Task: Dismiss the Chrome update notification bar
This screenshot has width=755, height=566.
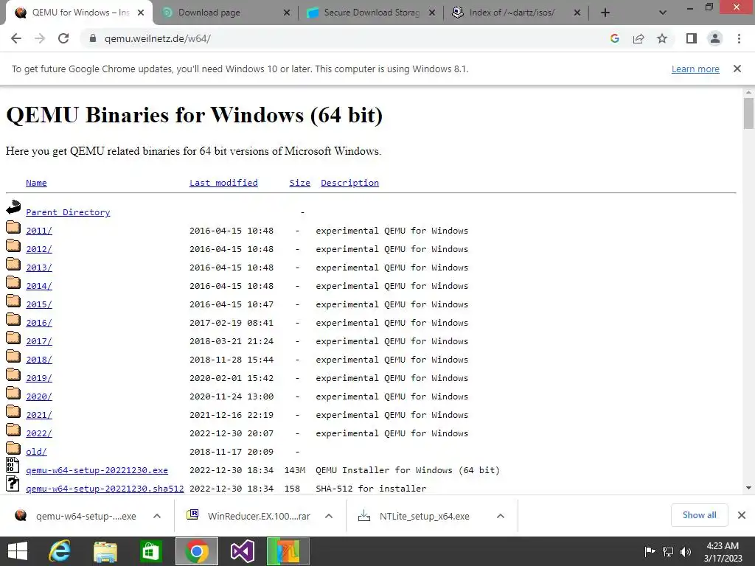Action: pyautogui.click(x=737, y=69)
